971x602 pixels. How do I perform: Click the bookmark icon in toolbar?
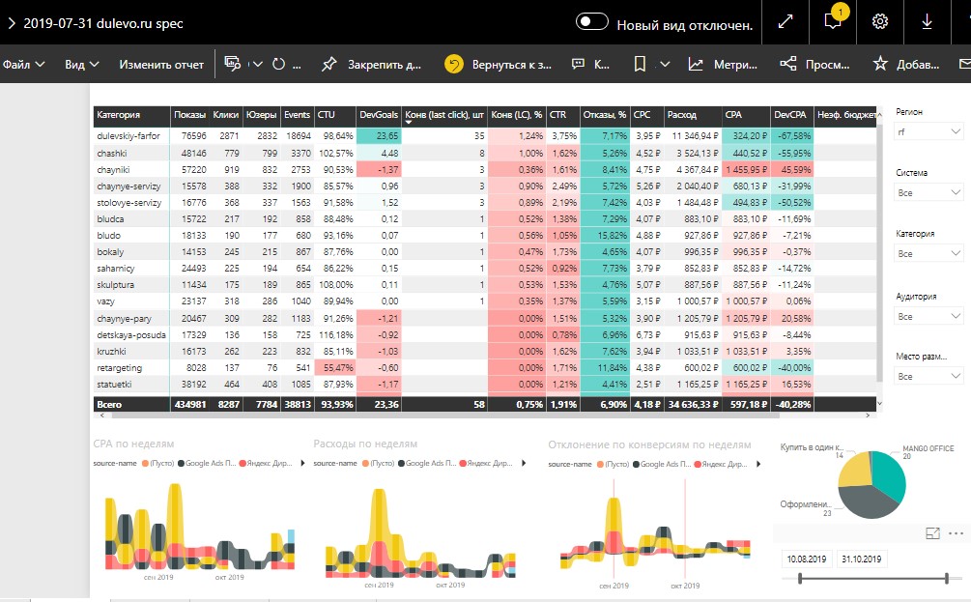[640, 64]
